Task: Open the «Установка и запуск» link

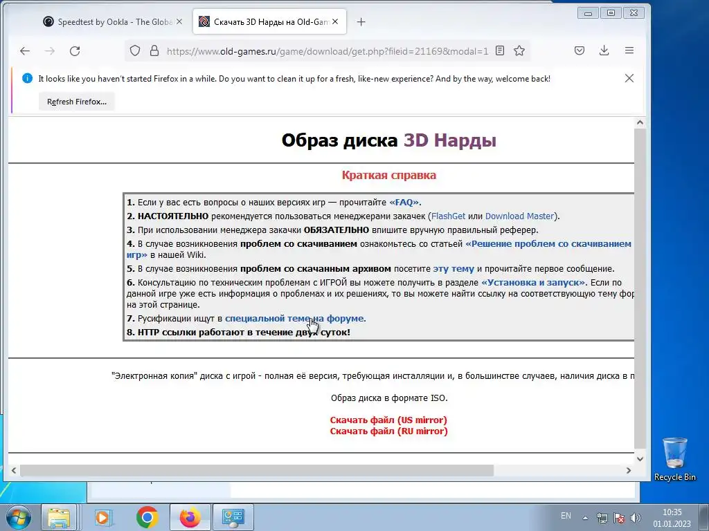Action: click(534, 283)
